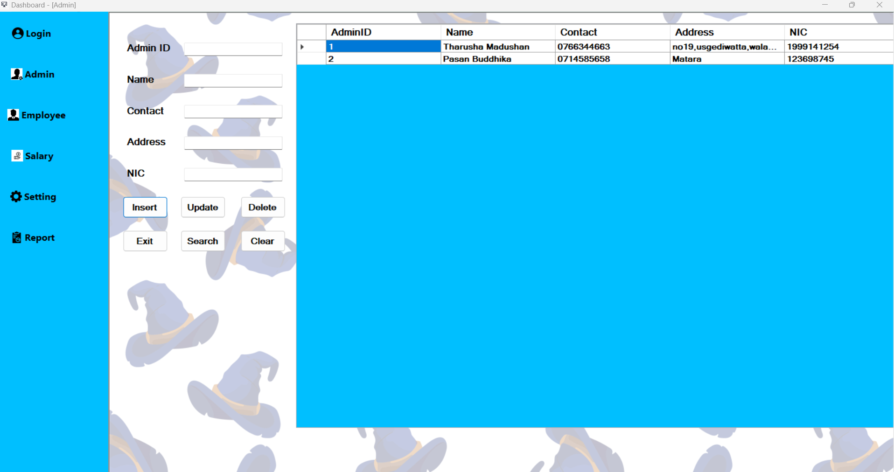The image size is (894, 472).
Task: Restore down the Dashboard window
Action: 852,5
